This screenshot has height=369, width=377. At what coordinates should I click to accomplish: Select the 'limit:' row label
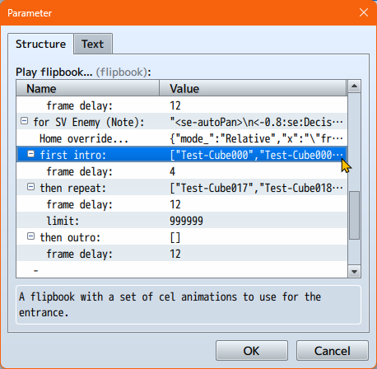tap(63, 221)
